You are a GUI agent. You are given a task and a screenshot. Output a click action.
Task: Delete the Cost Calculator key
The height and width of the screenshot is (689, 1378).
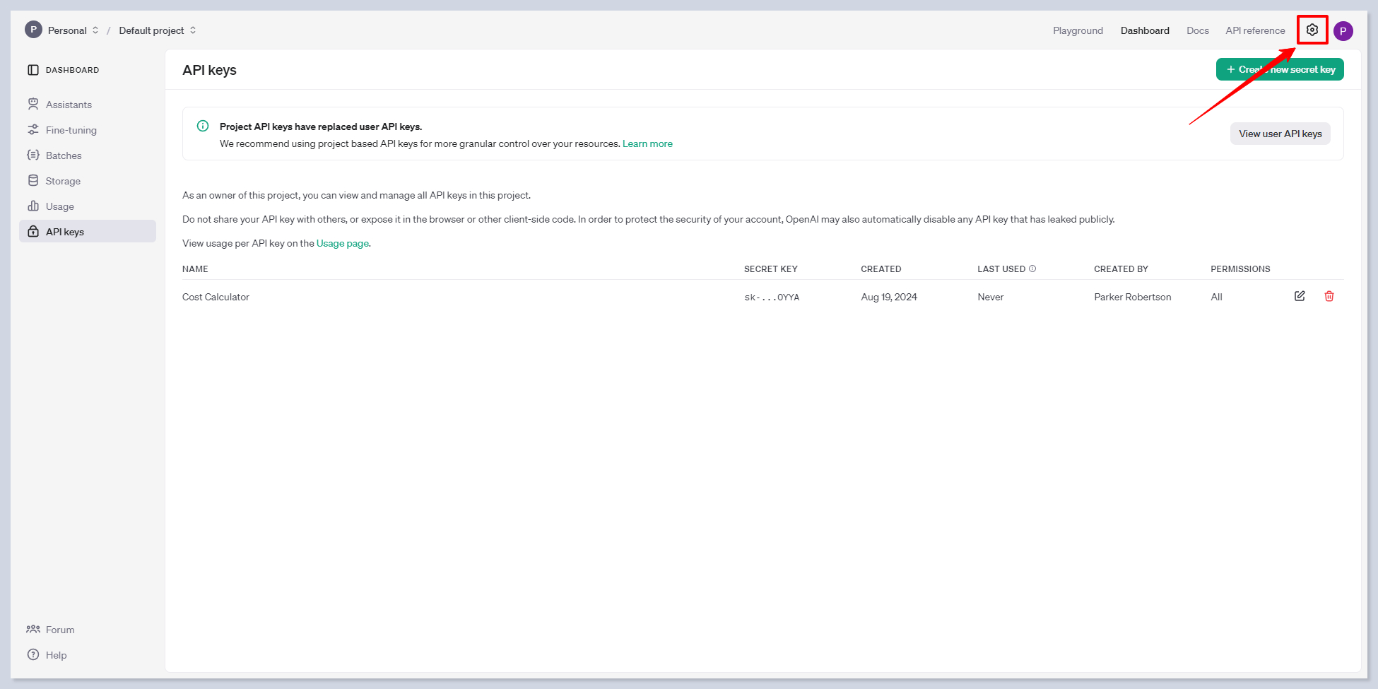click(x=1329, y=296)
